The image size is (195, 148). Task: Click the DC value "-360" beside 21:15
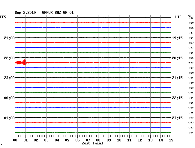point(190,78)
